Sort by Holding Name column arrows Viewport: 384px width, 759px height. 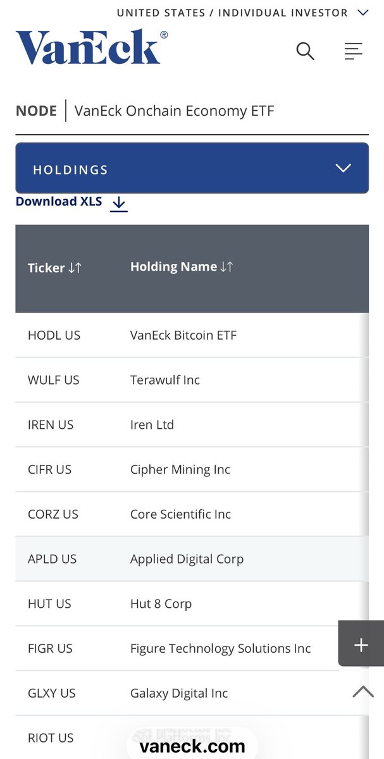226,267
